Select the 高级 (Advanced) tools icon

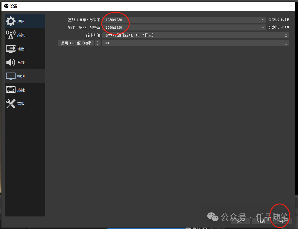pos(10,104)
